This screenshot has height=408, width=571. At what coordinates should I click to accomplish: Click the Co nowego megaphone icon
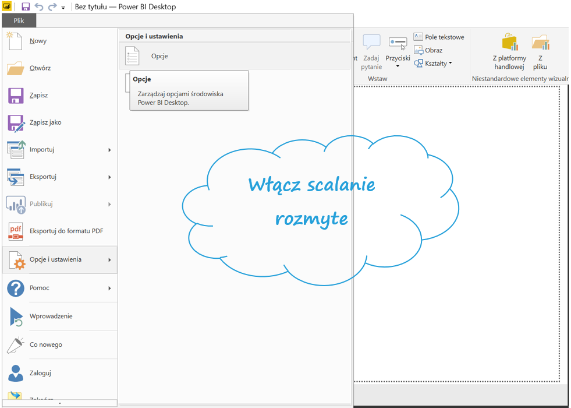tap(15, 344)
